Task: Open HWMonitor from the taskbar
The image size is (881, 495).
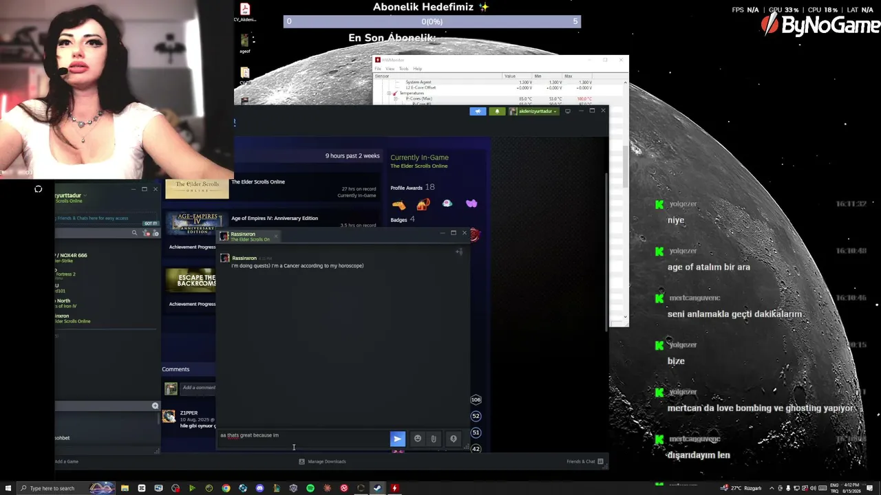Action: pos(394,488)
